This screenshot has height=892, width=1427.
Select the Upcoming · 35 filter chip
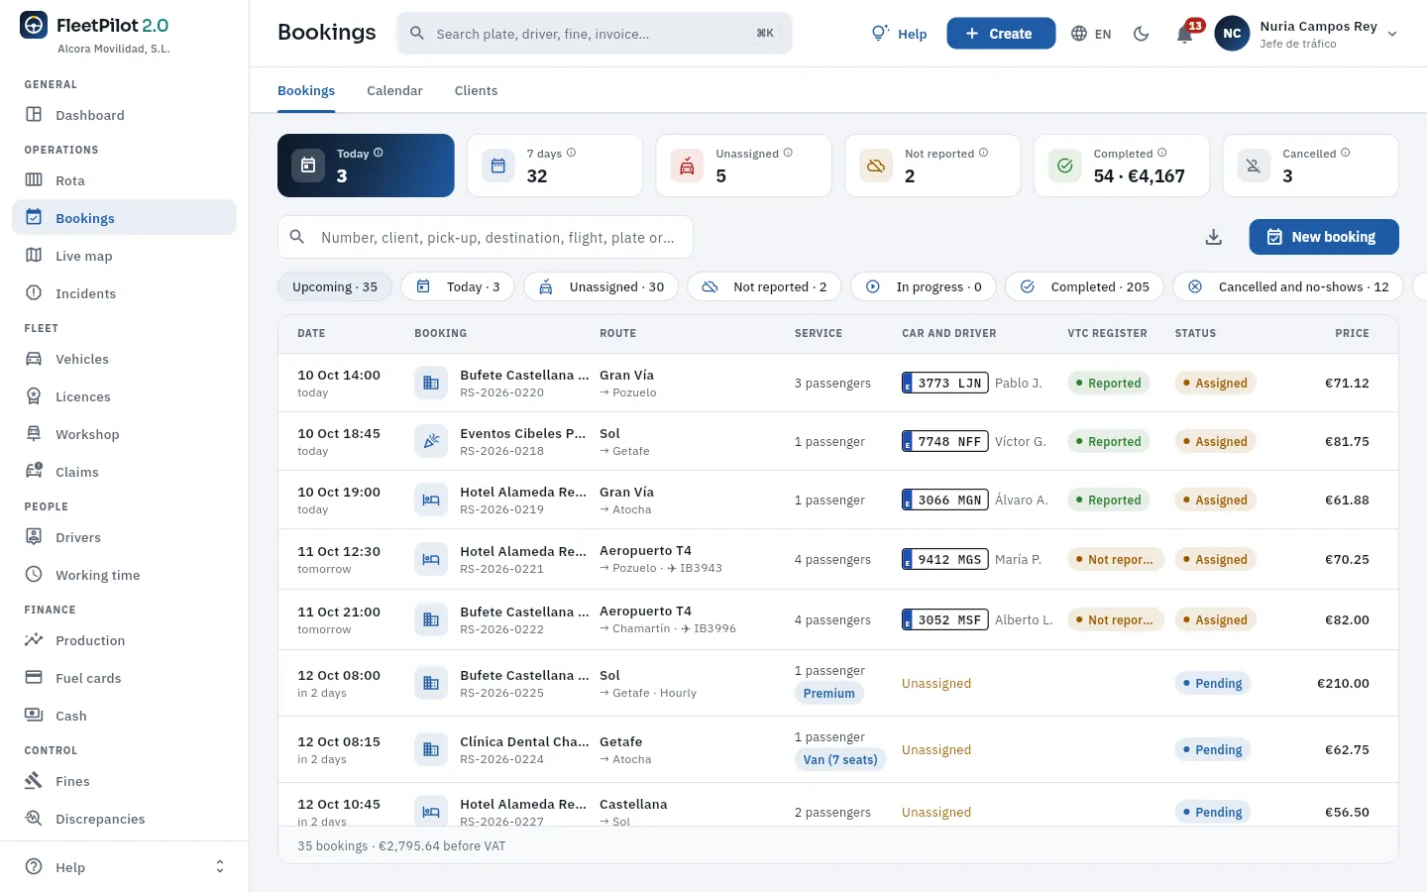(335, 286)
